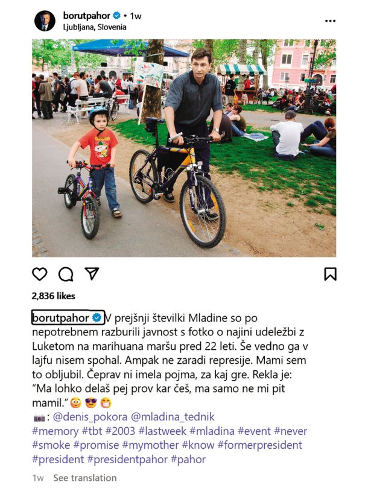
Task: Click the borutpahor username in the header
Action: [86, 15]
